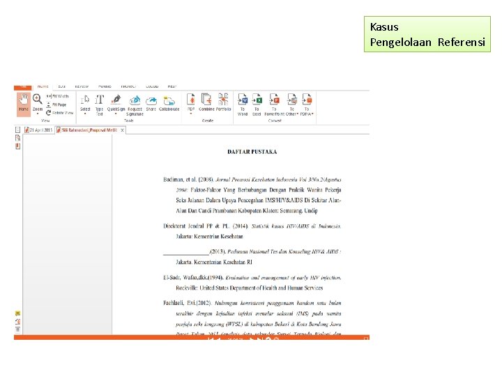
Task: Convert document To PowerPoint
Action: tap(275, 104)
